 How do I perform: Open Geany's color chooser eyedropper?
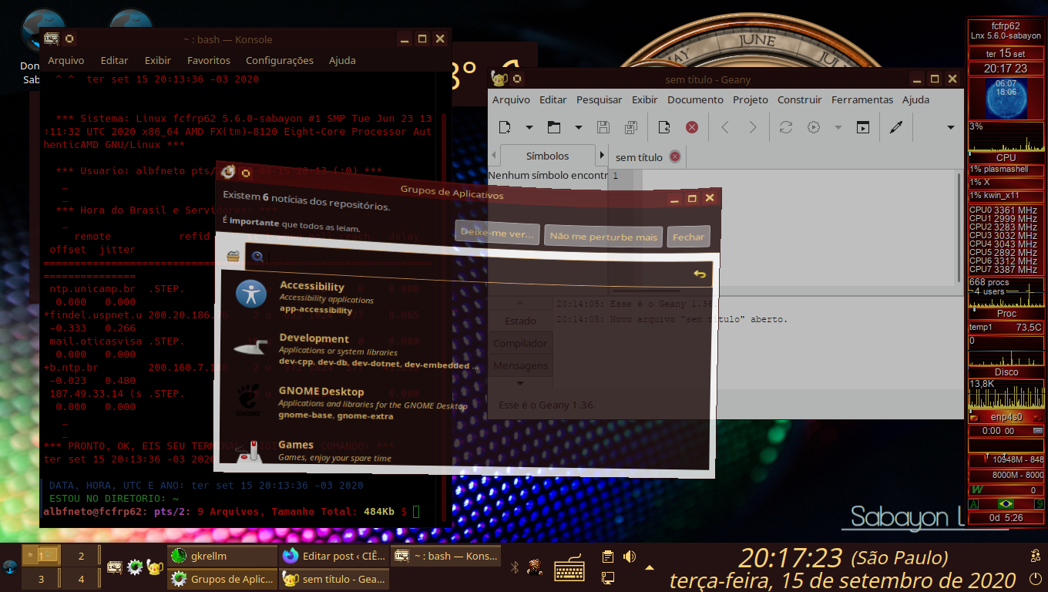895,126
